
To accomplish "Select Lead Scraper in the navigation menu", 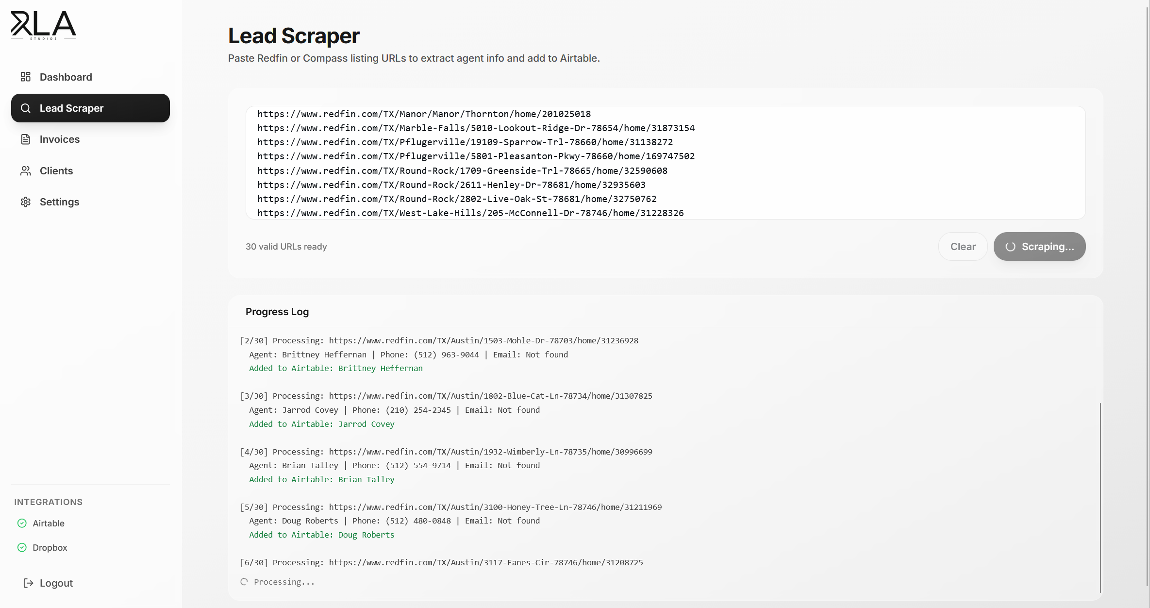I will [71, 108].
